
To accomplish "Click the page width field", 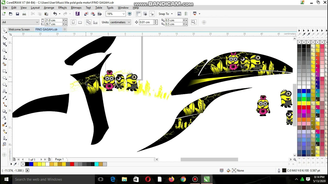I will coord(53,20).
